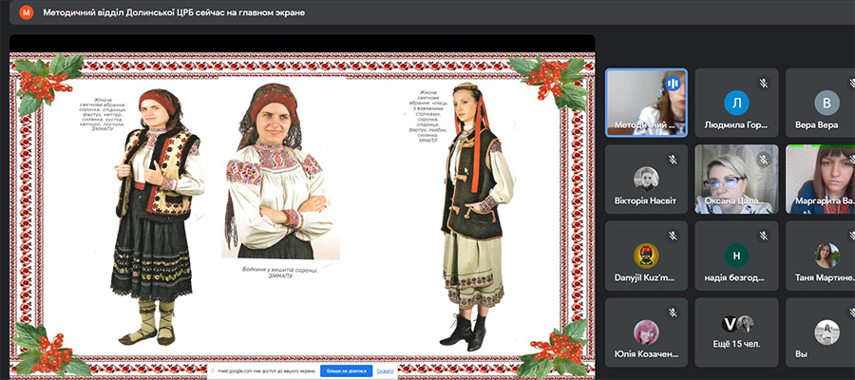
Task: Click the name label Вера Вера
Action: point(816,124)
